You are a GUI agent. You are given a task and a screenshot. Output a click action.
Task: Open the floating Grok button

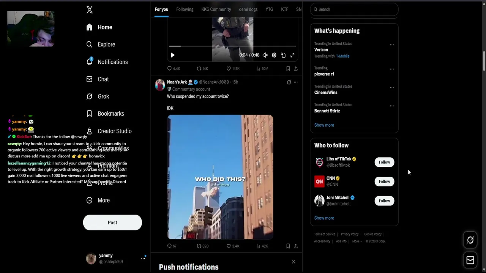pos(470,240)
